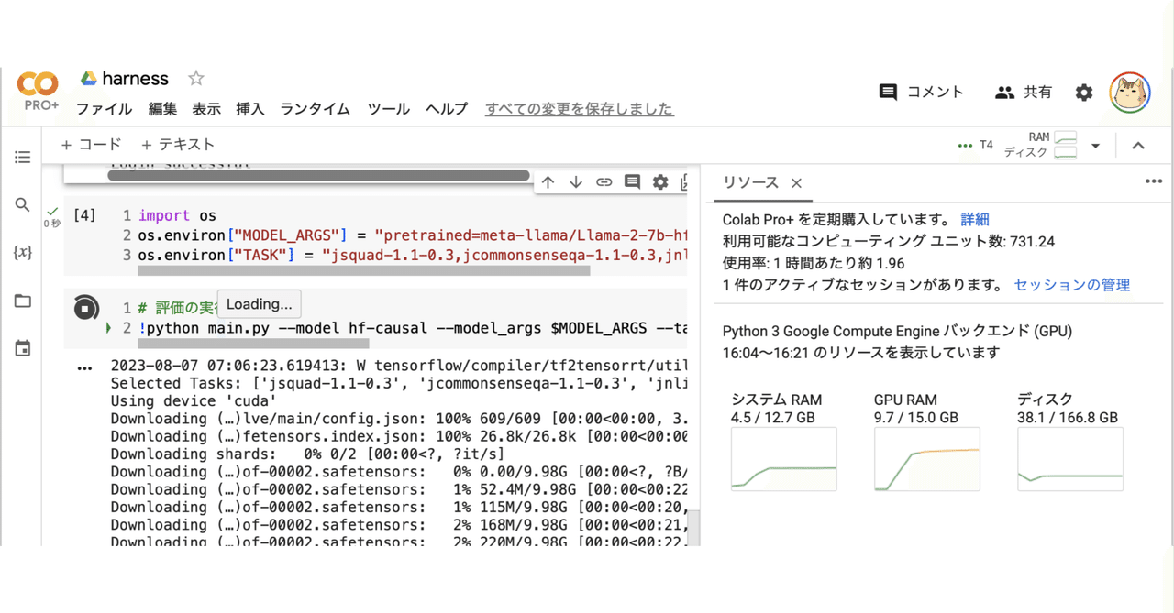Viewport: 1174px width, 613px height.
Task: Open the ランタイム menu
Action: click(315, 109)
